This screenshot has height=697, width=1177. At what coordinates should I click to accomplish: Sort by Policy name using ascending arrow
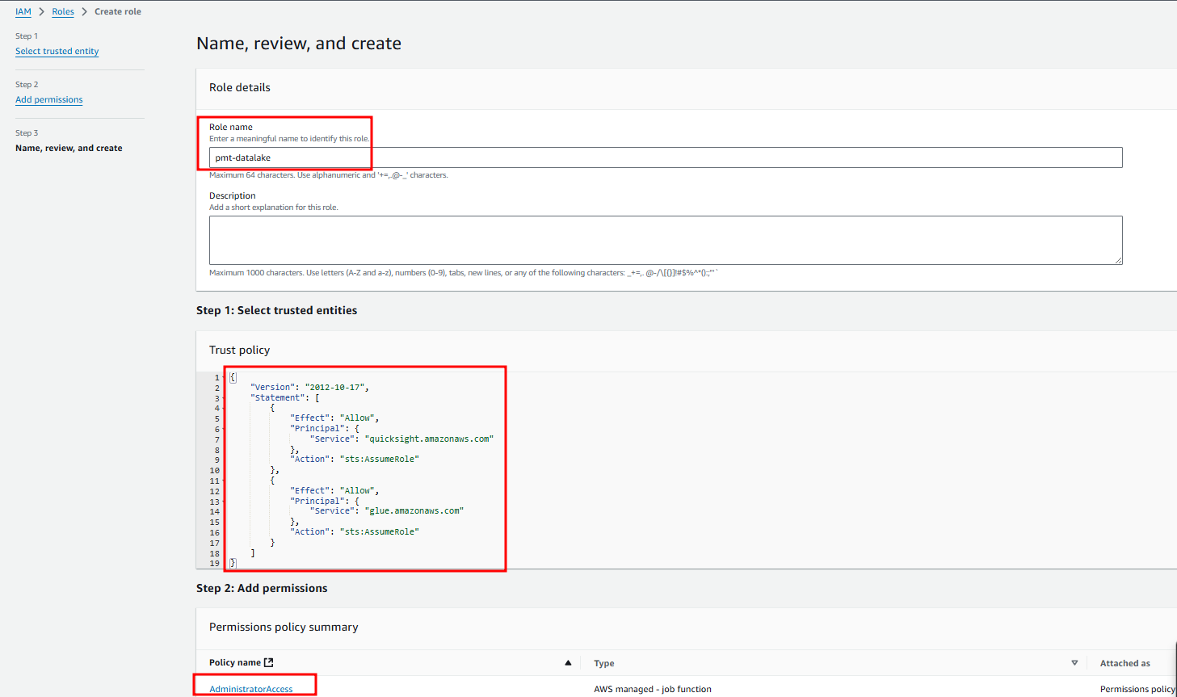[x=568, y=663]
